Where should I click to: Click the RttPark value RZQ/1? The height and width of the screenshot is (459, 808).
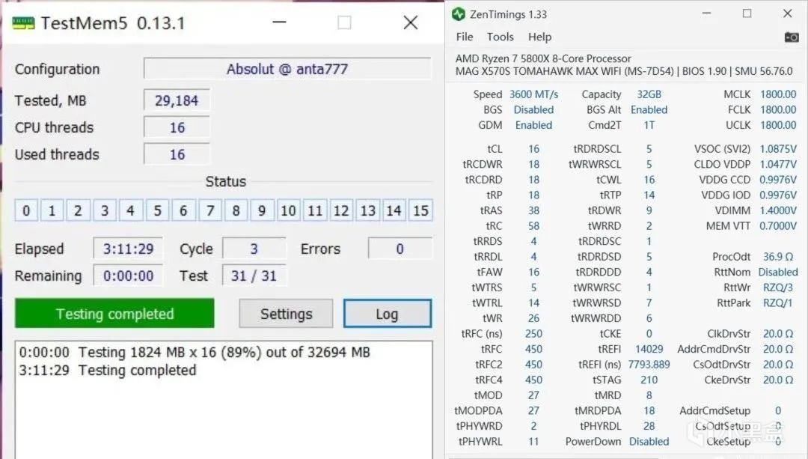coord(778,303)
